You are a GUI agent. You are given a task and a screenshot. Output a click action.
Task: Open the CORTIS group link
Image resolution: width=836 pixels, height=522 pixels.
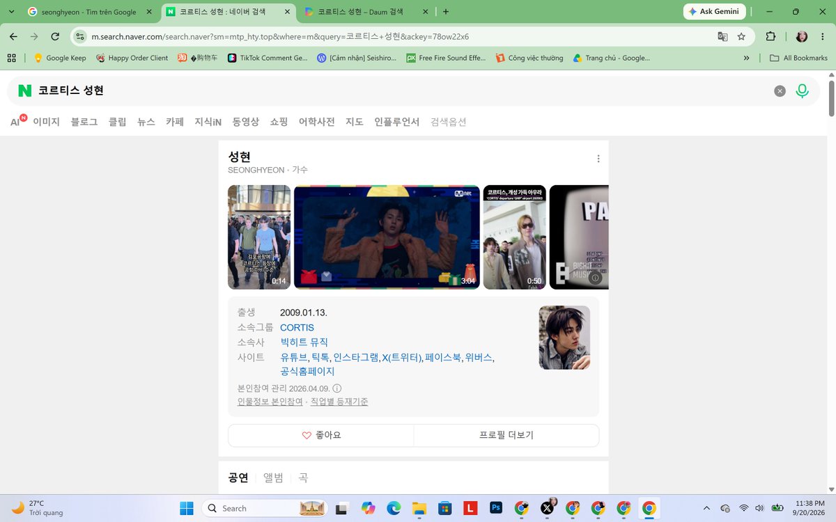point(297,328)
